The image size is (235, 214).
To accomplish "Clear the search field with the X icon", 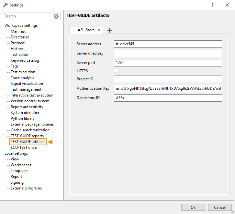I will pos(56,16).
